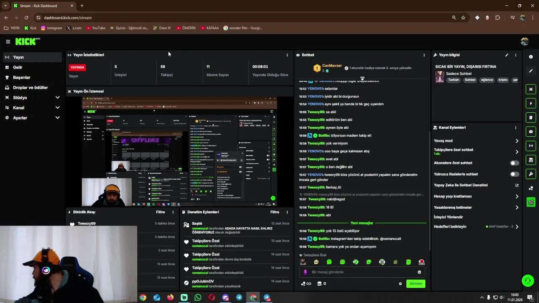
Task: Toggle the document panel icon
Action: click(531, 117)
